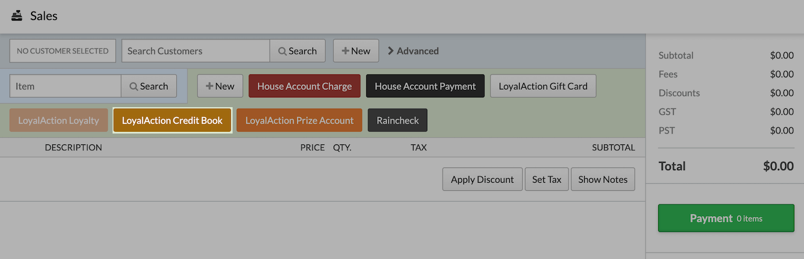Click the Raincheck button
Image resolution: width=804 pixels, height=259 pixels.
tap(398, 120)
